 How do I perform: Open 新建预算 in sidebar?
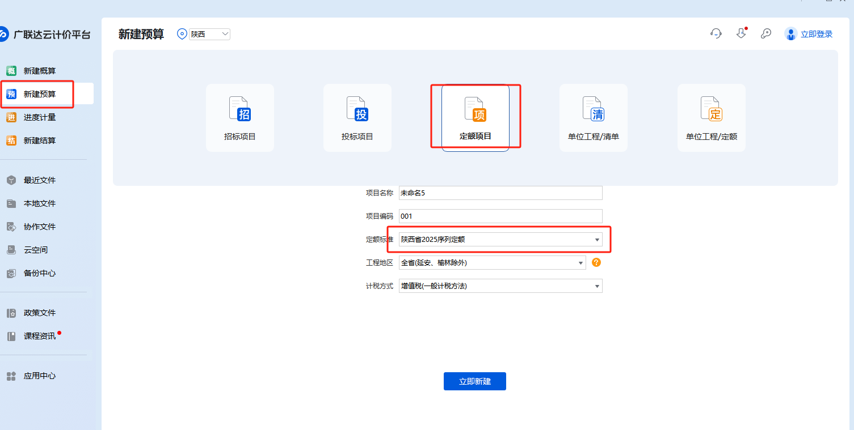click(40, 94)
